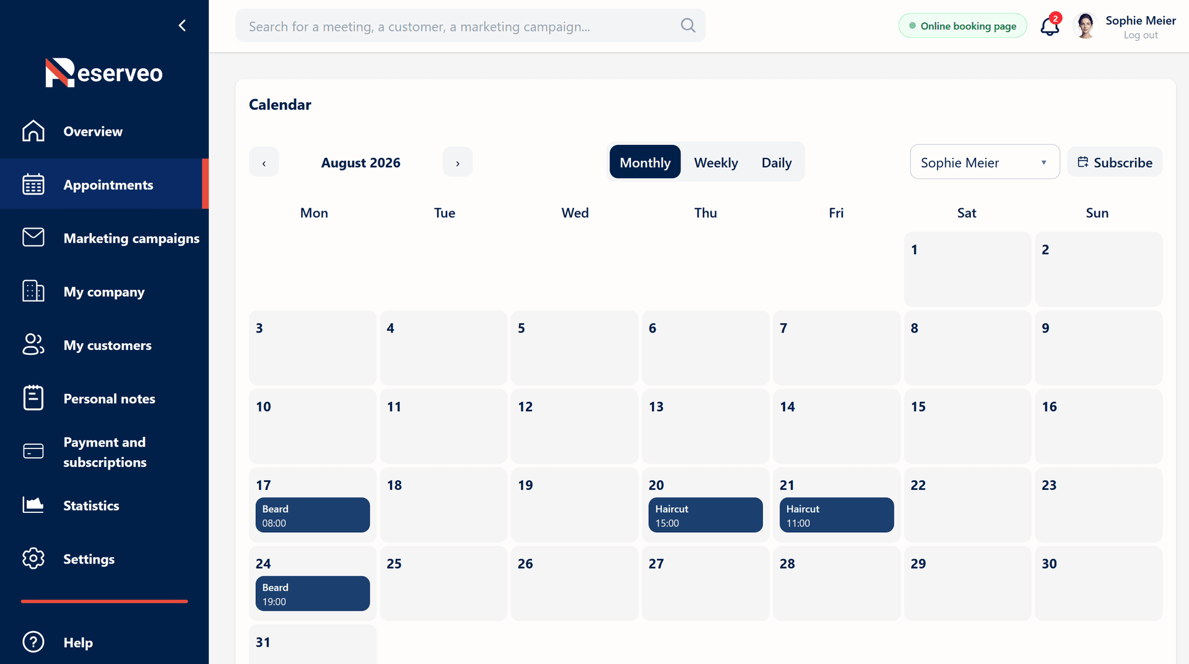The width and height of the screenshot is (1189, 664).
Task: Click the My company building icon
Action: point(33,291)
